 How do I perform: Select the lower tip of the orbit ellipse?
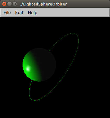tap(34, 100)
